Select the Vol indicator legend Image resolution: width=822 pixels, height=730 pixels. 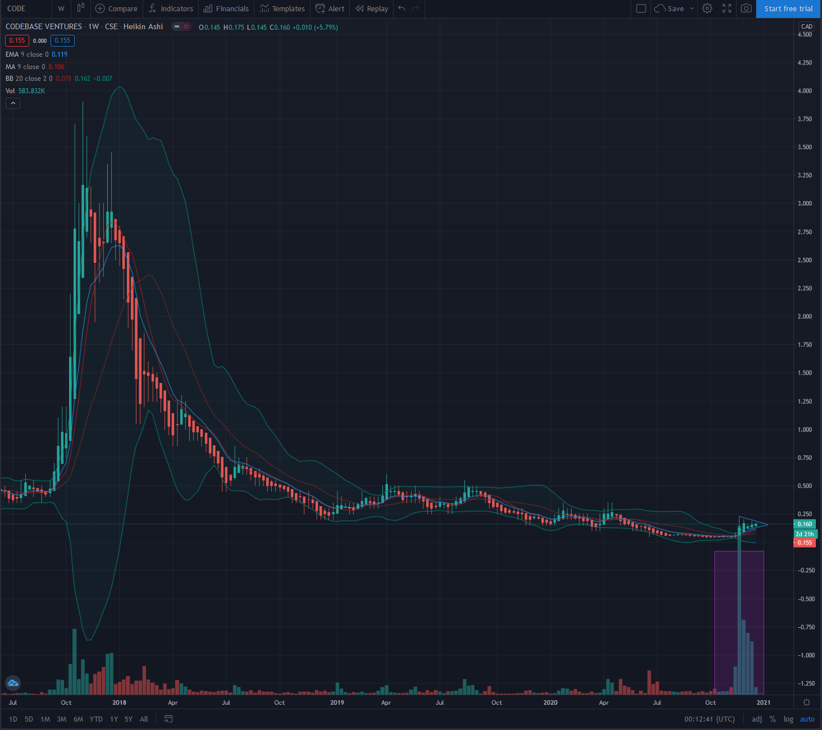[25, 91]
